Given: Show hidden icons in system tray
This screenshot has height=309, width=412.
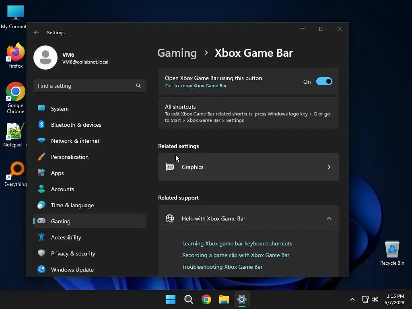Looking at the screenshot, I should tap(352, 299).
